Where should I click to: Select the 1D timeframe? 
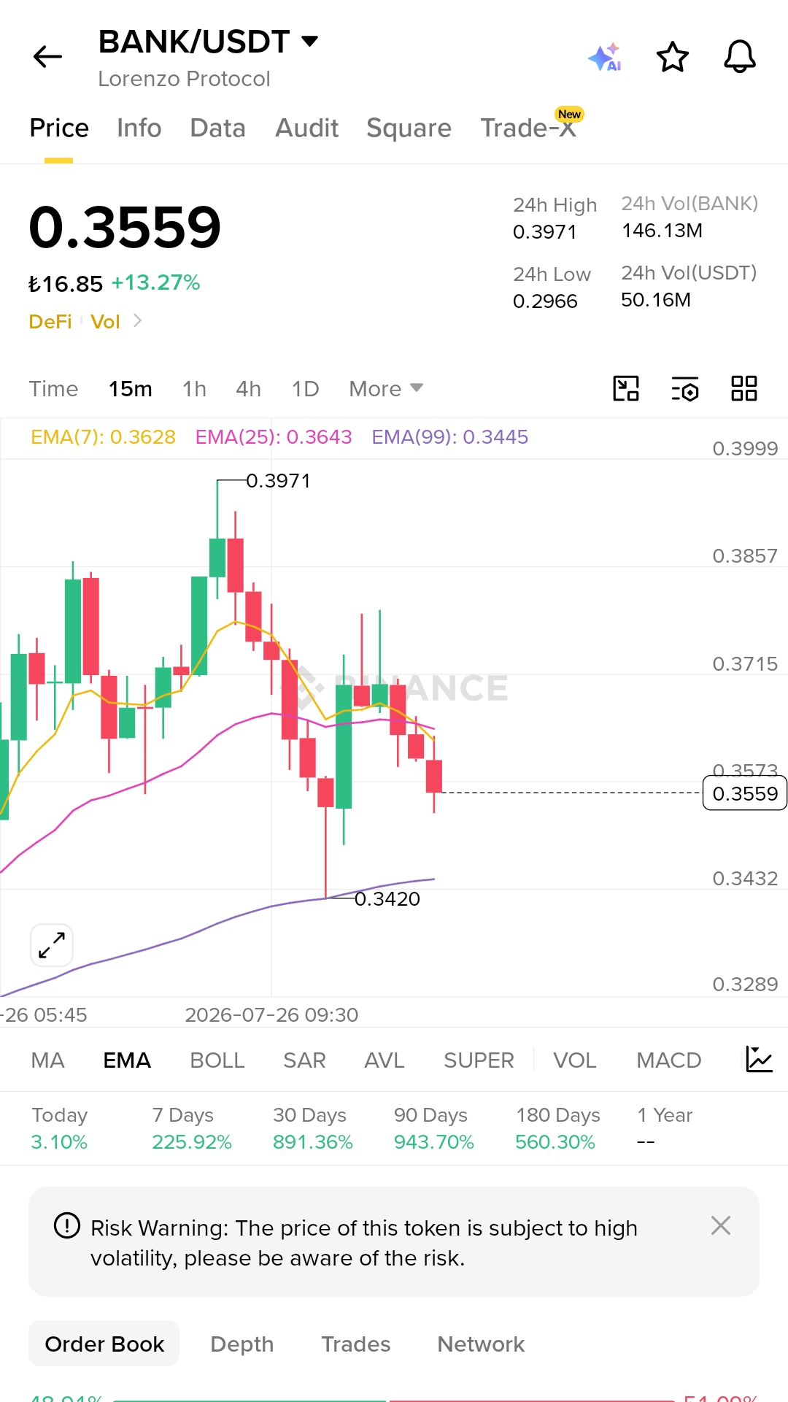(305, 388)
